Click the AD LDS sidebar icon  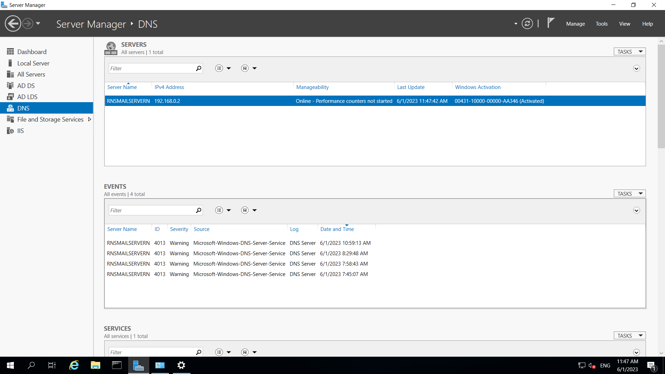point(10,97)
